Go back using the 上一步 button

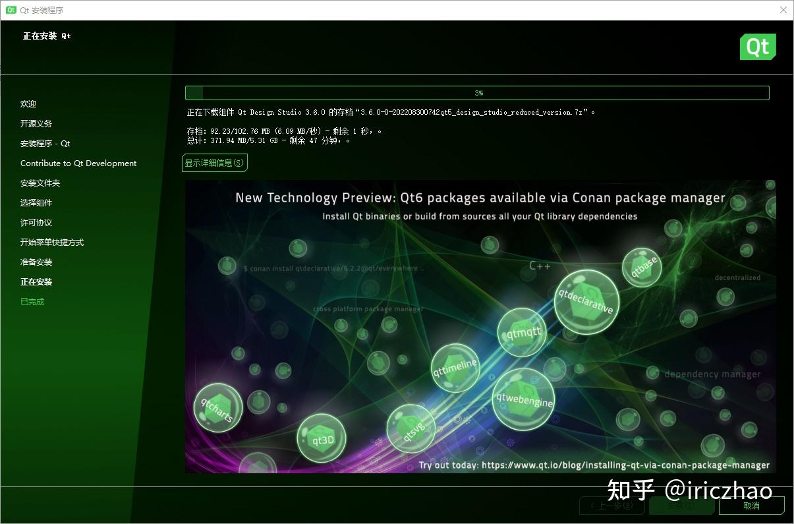[611, 506]
